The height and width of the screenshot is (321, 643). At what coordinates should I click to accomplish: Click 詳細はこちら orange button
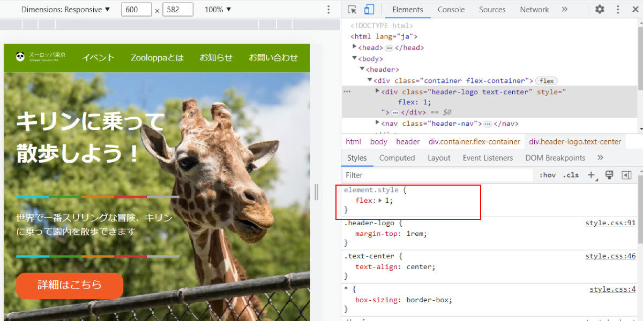coord(70,285)
